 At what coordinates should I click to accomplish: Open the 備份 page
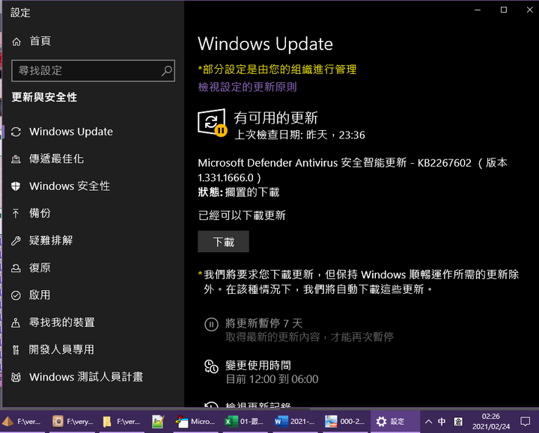coord(40,213)
